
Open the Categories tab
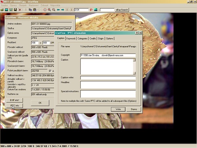(82, 38)
